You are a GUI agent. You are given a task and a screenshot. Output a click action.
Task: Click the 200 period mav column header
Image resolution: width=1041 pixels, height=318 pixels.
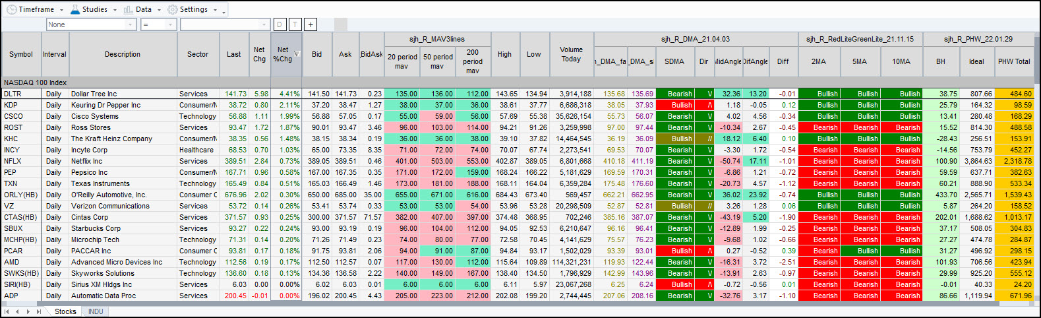point(473,61)
